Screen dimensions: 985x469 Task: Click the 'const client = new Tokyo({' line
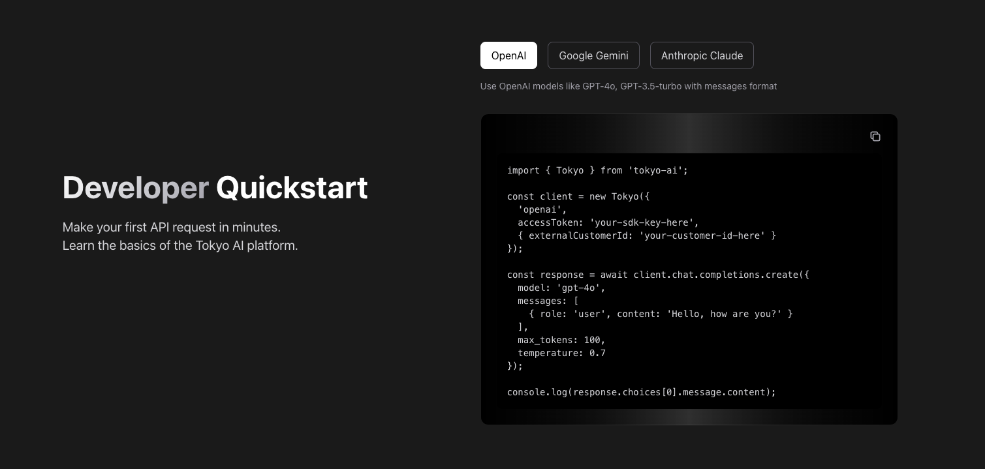pyautogui.click(x=578, y=196)
